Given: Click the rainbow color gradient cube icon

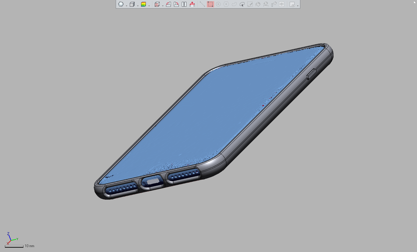Looking at the screenshot, I should point(143,4).
